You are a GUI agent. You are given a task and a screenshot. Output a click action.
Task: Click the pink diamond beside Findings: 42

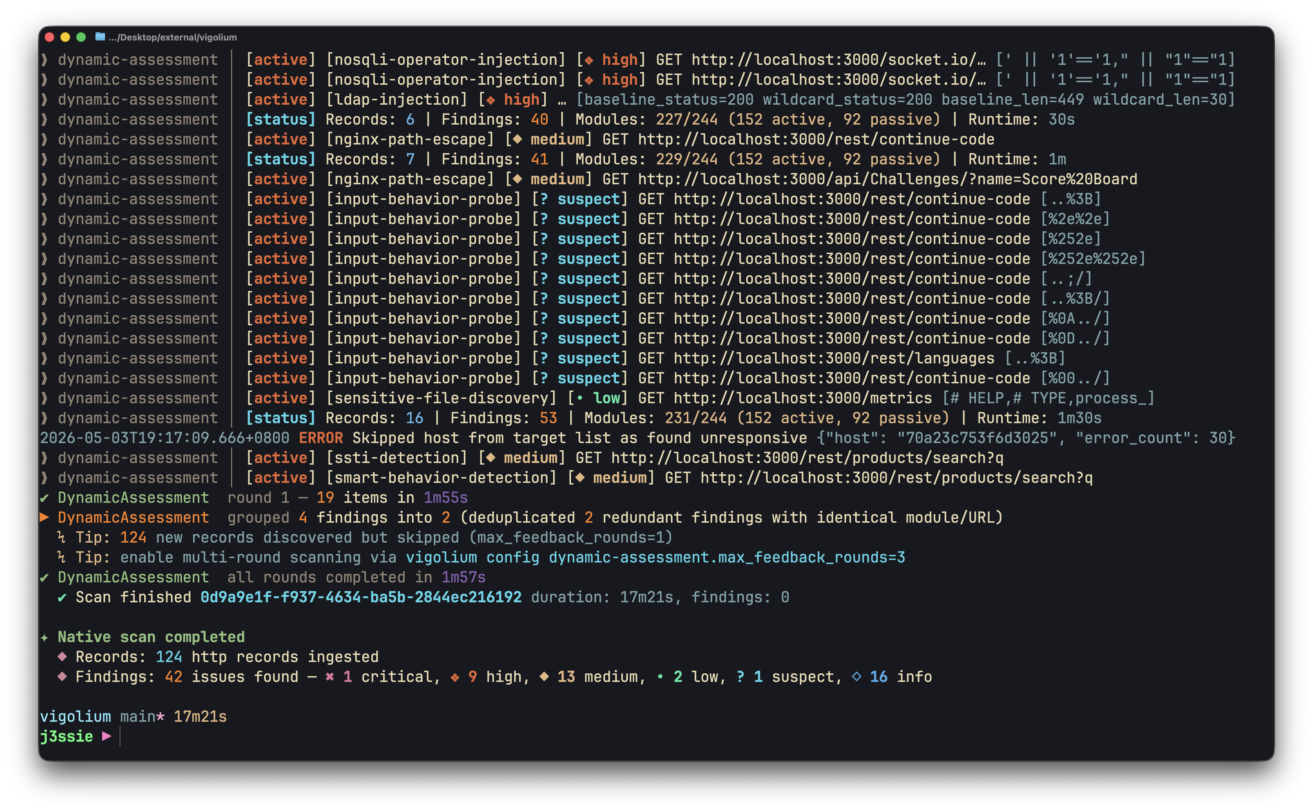tap(62, 676)
